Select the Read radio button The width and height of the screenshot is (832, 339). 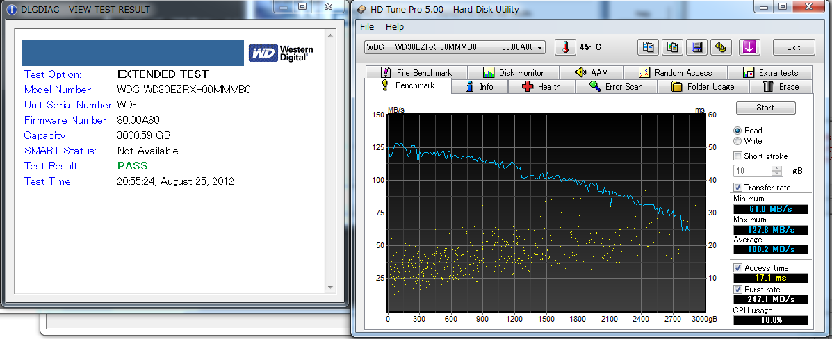(x=737, y=131)
